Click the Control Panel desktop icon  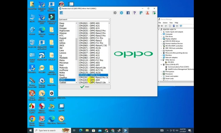point(32,57)
